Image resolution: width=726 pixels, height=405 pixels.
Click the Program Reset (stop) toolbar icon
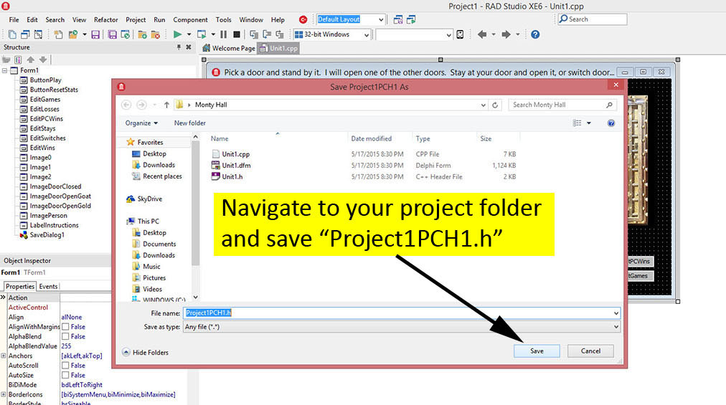click(237, 34)
